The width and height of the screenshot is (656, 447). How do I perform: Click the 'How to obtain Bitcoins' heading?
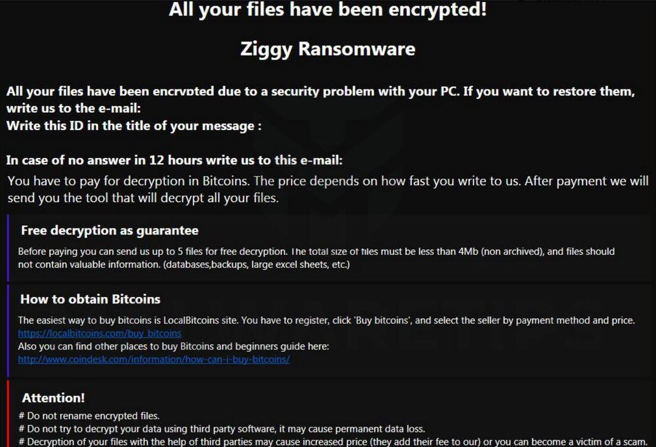click(x=90, y=299)
